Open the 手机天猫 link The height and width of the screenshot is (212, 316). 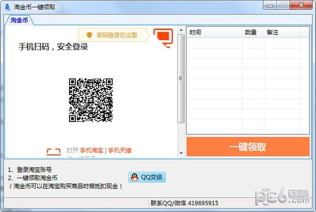(120, 150)
